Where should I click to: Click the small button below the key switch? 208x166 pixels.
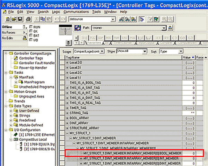coord(69,43)
